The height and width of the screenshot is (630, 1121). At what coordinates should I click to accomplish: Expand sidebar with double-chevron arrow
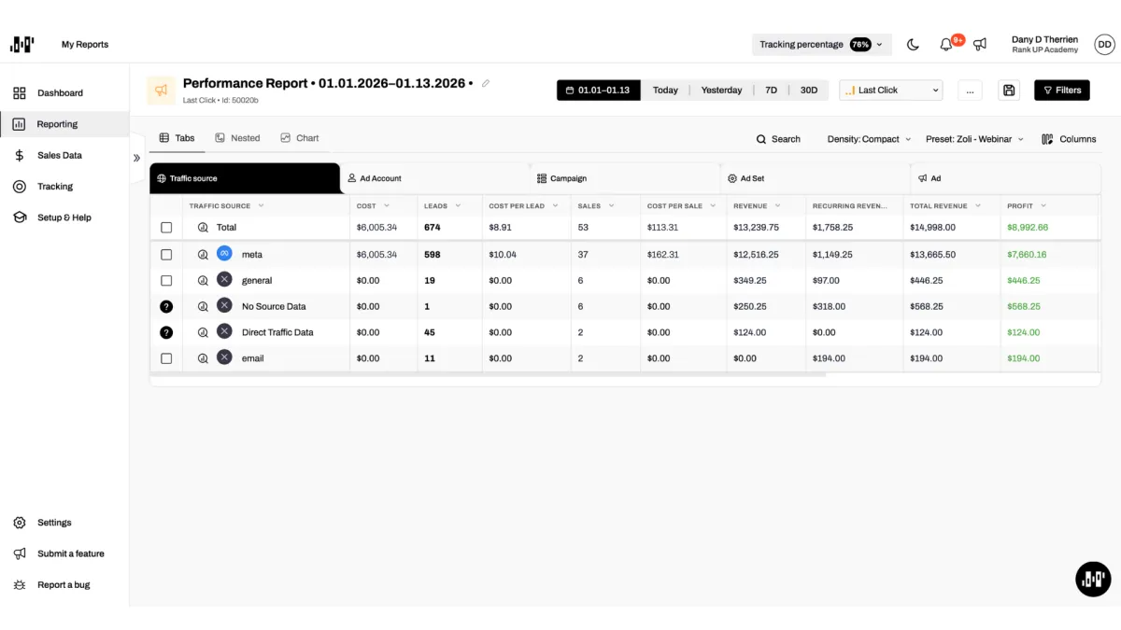[136, 158]
